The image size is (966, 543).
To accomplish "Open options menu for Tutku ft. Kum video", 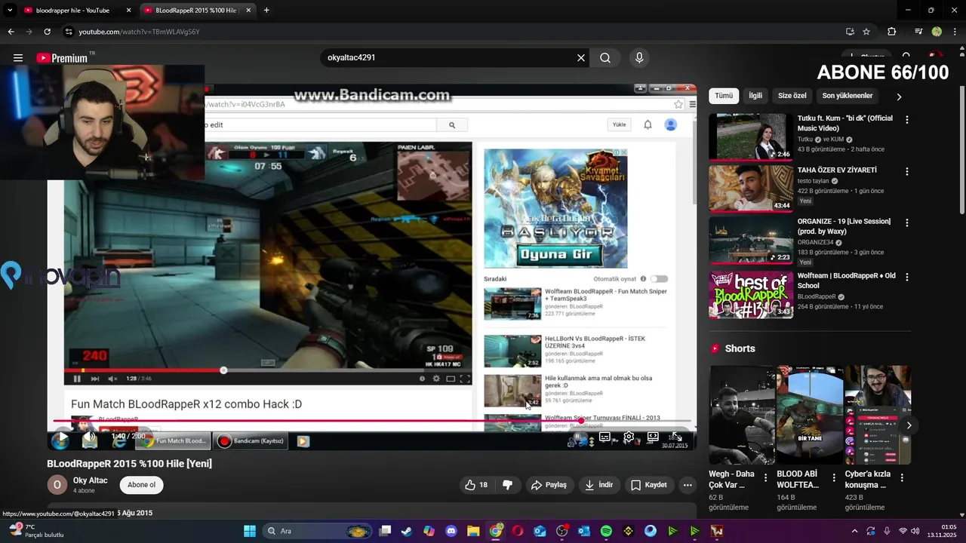I will (907, 120).
